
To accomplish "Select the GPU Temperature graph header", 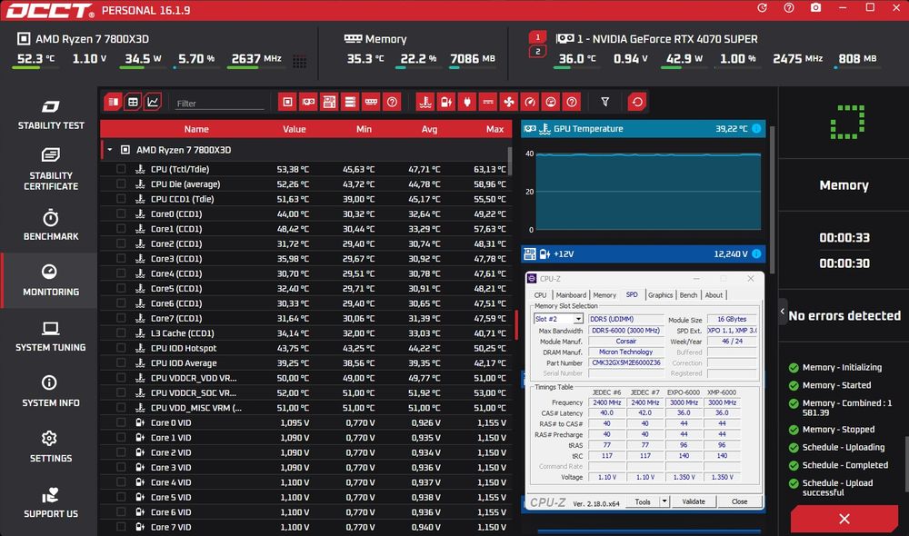I will tap(643, 129).
